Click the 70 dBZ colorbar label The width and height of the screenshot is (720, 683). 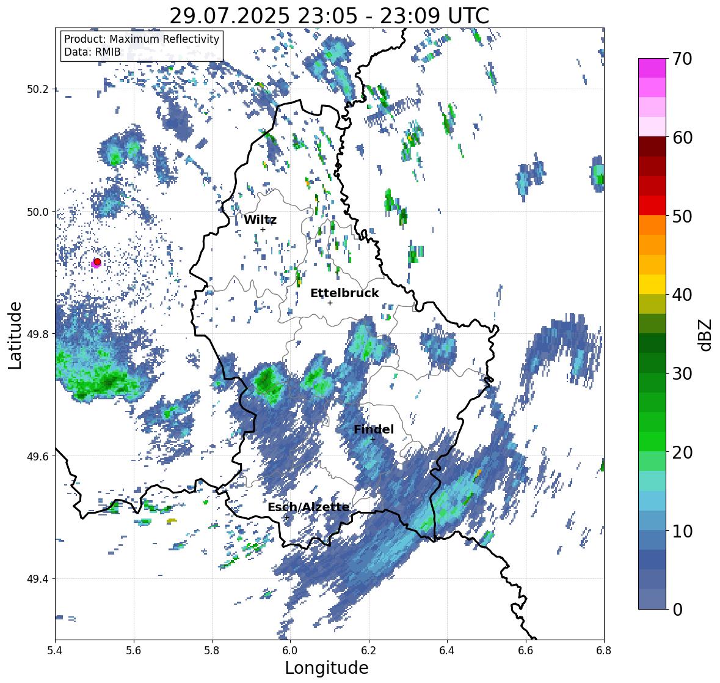pos(682,59)
